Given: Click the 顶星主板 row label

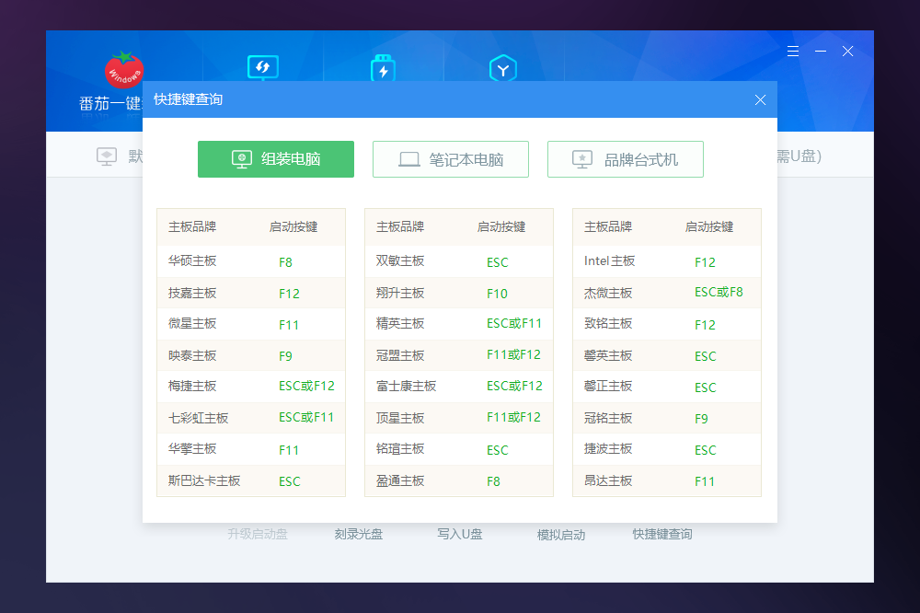Looking at the screenshot, I should click(400, 418).
